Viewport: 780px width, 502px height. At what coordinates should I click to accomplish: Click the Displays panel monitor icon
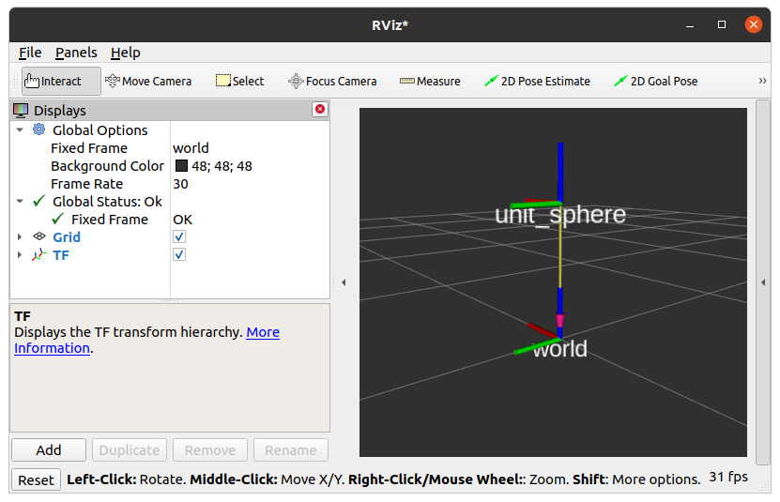(21, 111)
